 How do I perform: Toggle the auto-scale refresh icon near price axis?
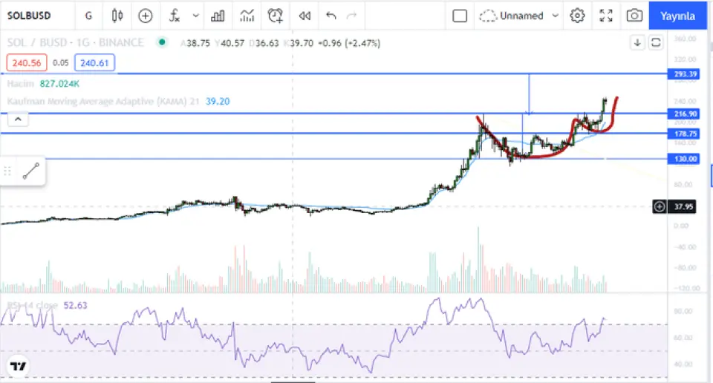[x=656, y=43]
